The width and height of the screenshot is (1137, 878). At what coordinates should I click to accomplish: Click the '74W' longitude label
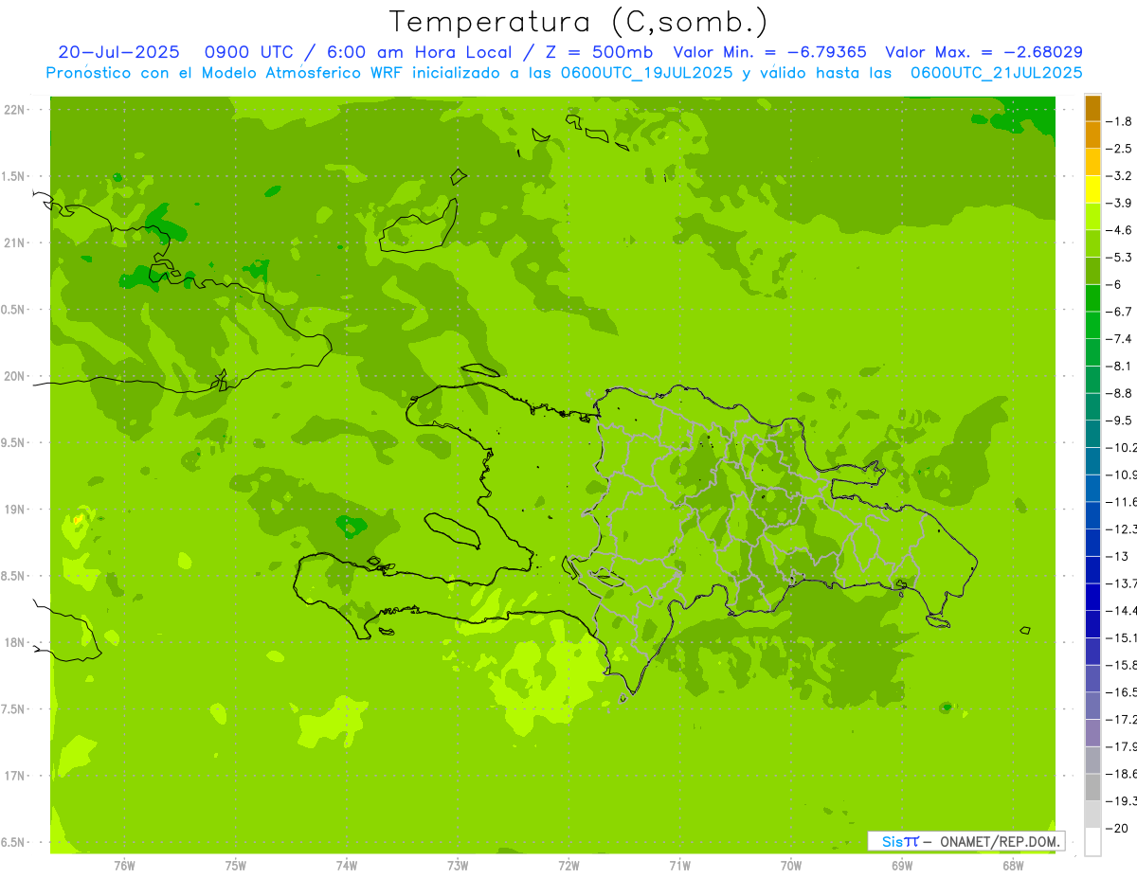347,865
